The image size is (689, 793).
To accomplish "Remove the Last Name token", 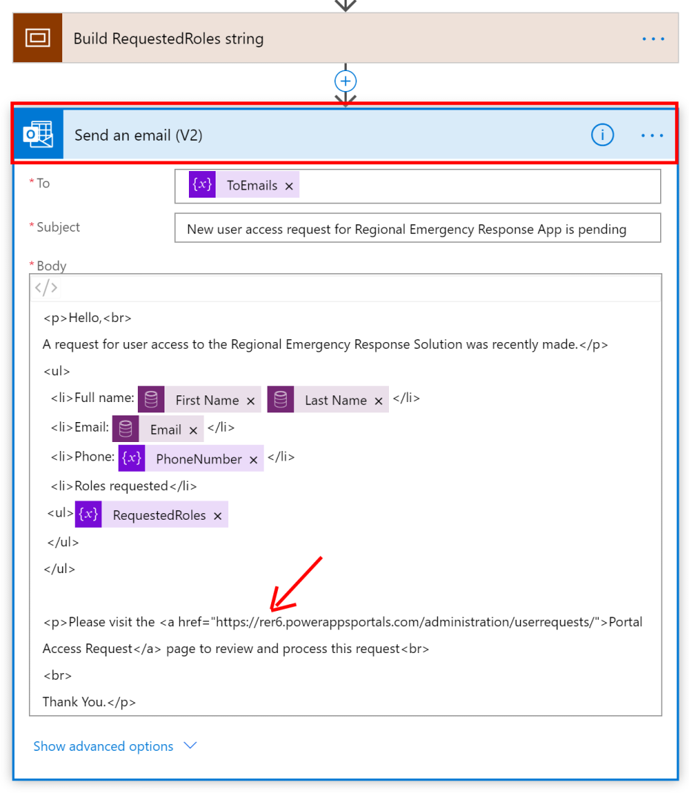I will 379,401.
